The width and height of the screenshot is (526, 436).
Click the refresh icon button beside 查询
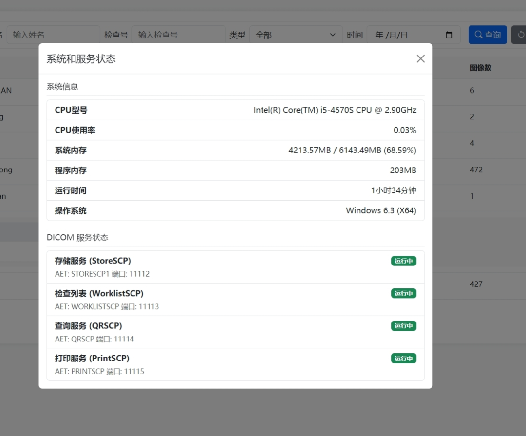[x=520, y=35]
